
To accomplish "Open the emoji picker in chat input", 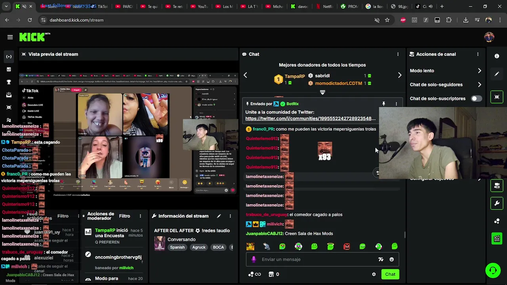I will click(391, 259).
